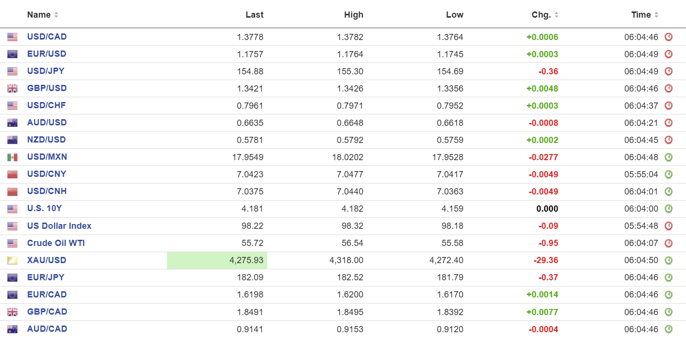Click the green clock icon in USD/MXN row
This screenshot has width=686, height=337.
(668, 157)
